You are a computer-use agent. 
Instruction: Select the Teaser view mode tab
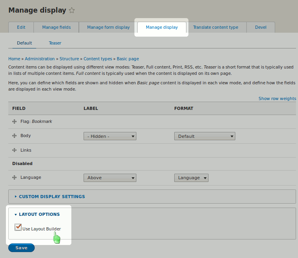coord(55,43)
